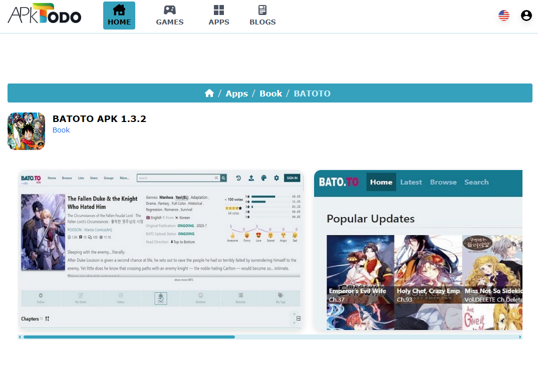Open the user account profile icon
The width and height of the screenshot is (538, 369).
[x=526, y=15]
